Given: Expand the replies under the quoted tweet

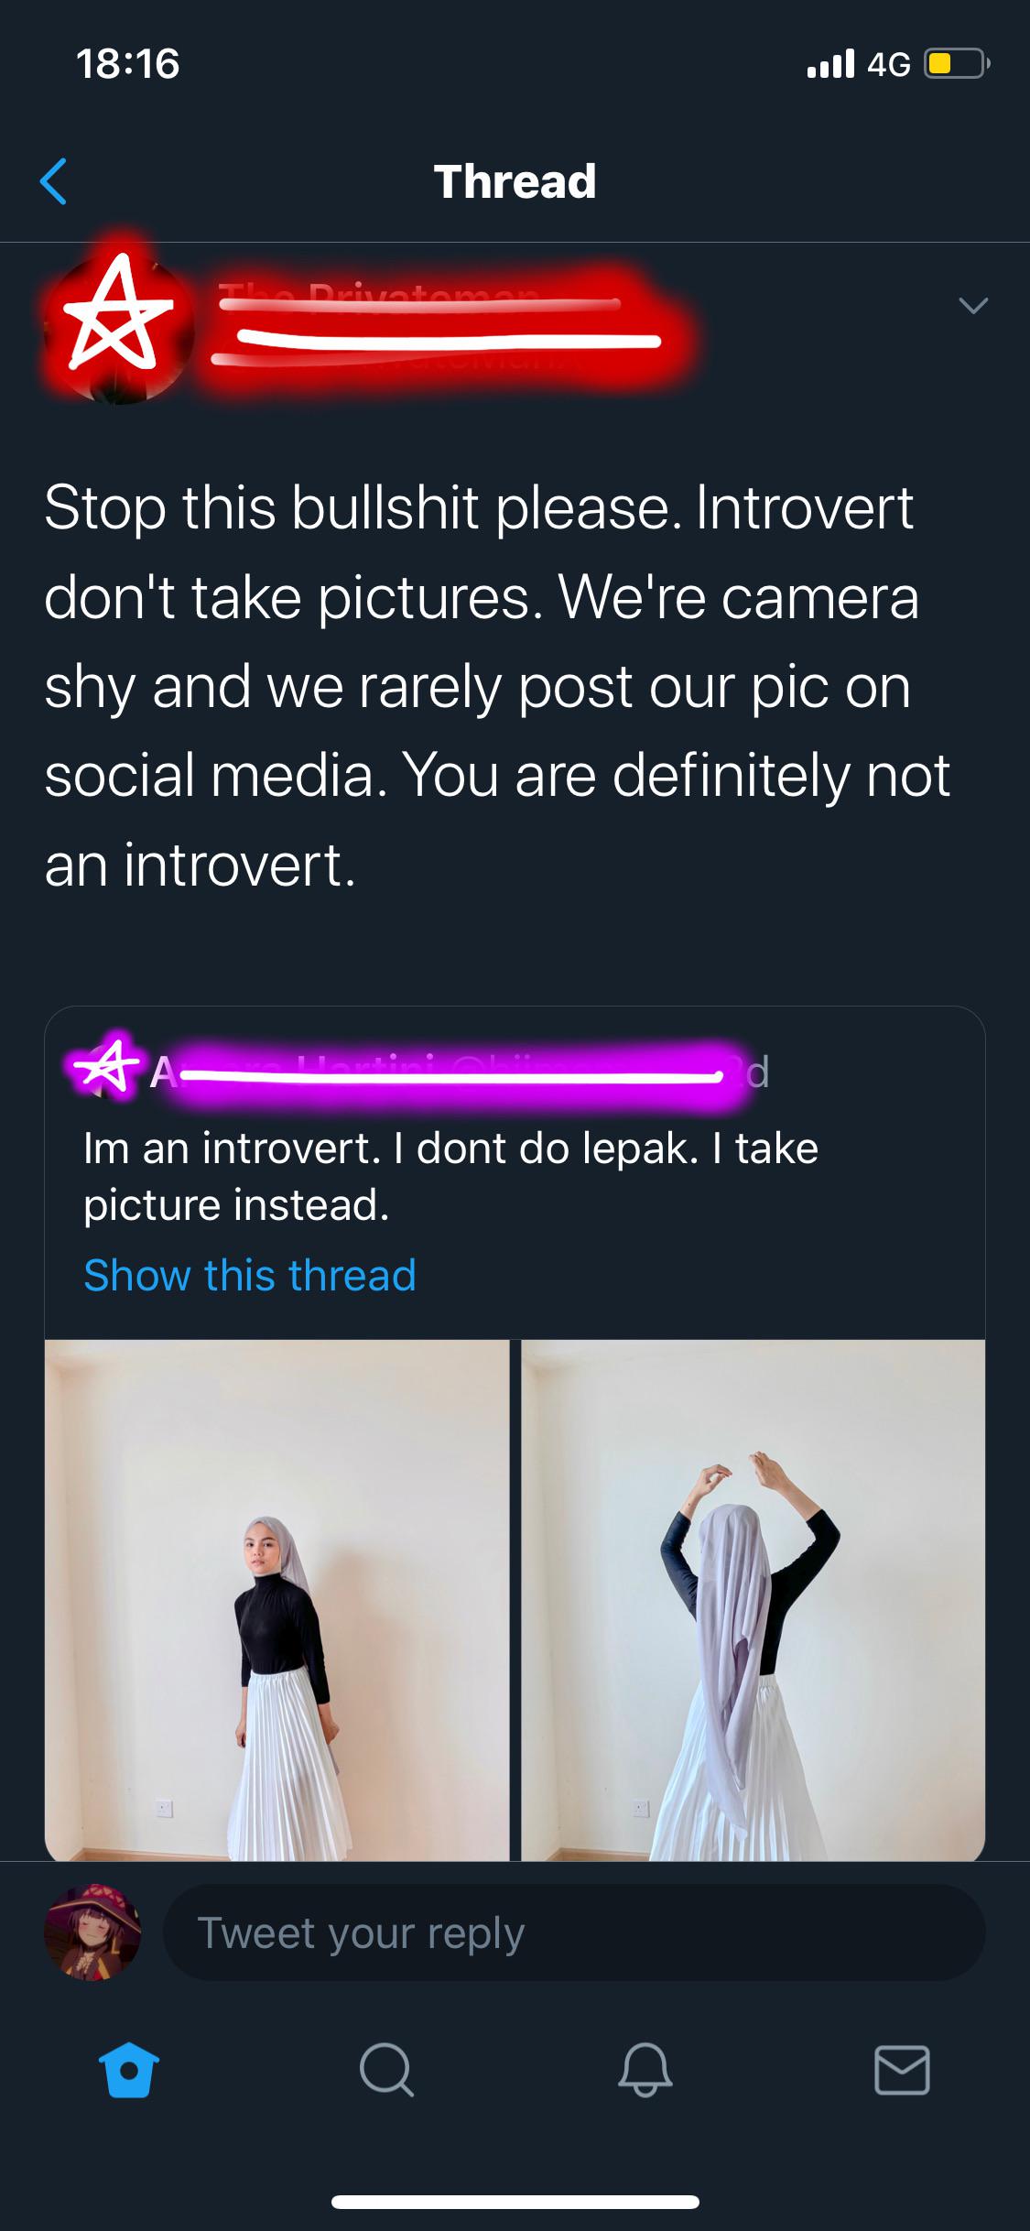Looking at the screenshot, I should point(249,1275).
